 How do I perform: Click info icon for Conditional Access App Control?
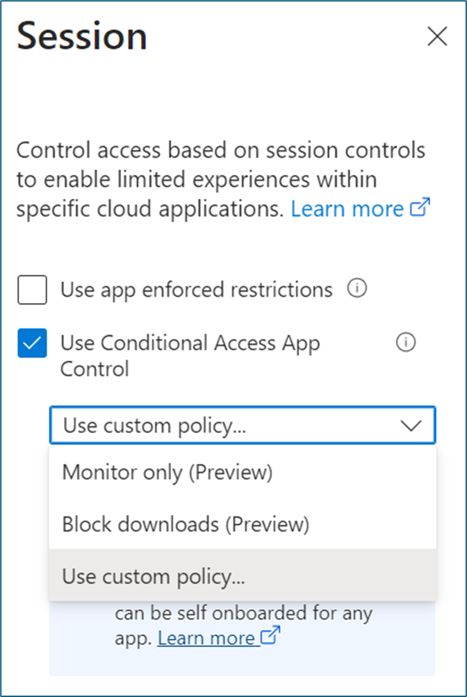405,343
